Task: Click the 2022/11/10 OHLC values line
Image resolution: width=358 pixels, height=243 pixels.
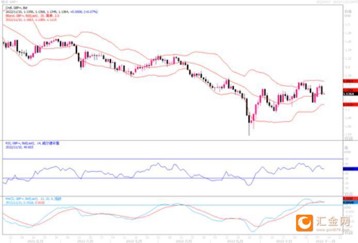Action: point(52,12)
